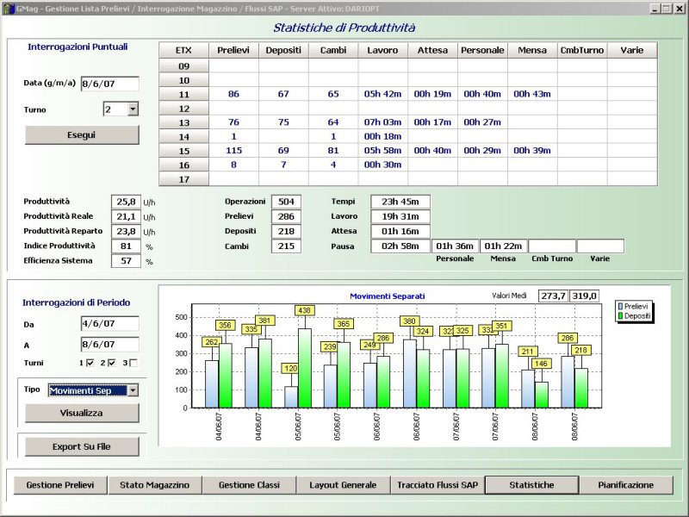Viewport: 689px width, 517px height.
Task: Open the Stato Magazzino tab
Action: tap(155, 485)
